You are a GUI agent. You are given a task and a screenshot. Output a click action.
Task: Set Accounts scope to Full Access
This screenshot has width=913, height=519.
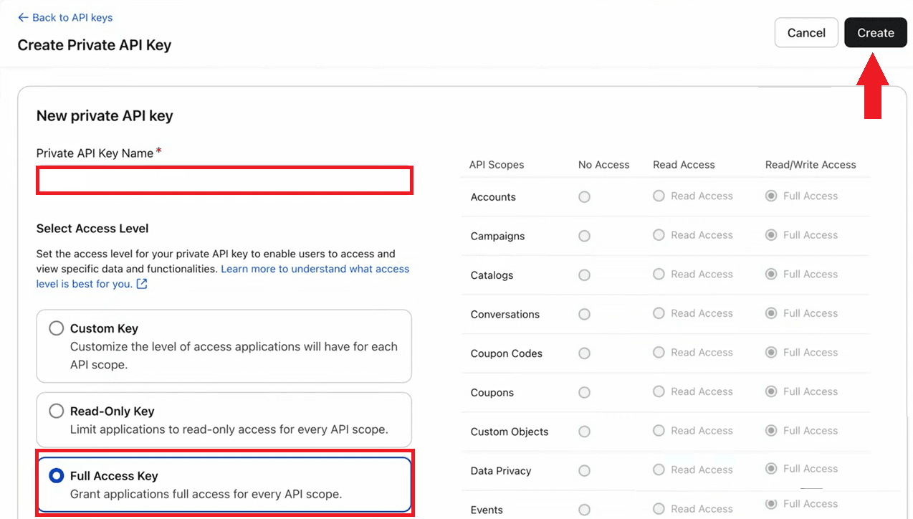pyautogui.click(x=771, y=196)
